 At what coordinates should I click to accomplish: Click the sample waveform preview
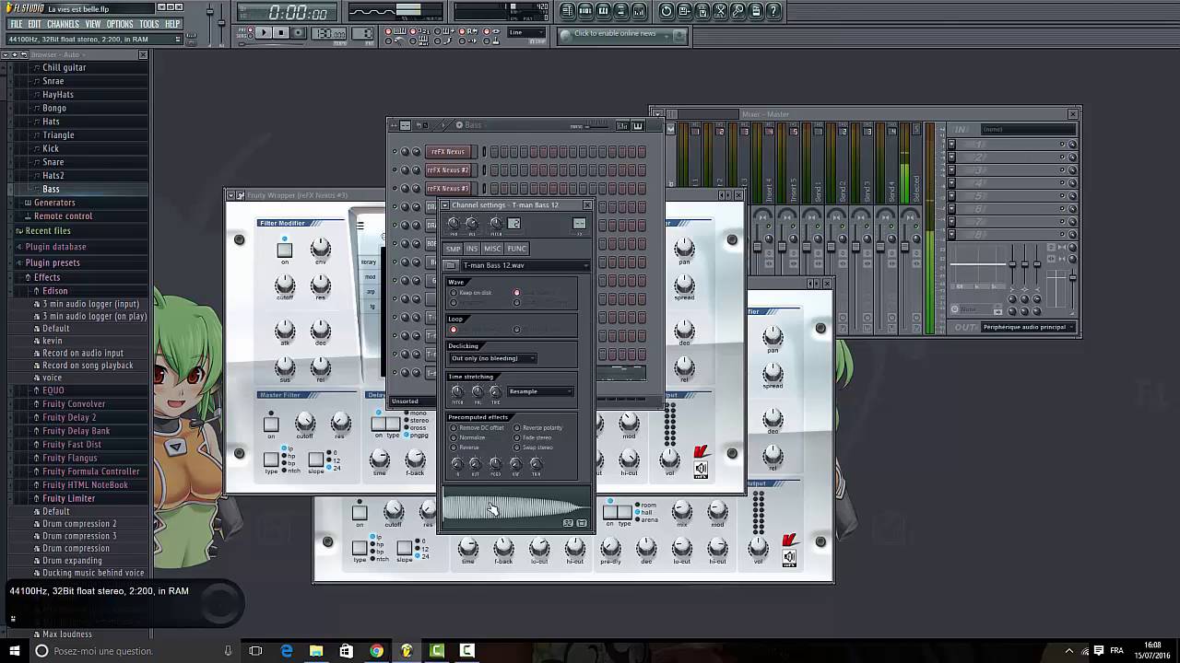point(516,508)
